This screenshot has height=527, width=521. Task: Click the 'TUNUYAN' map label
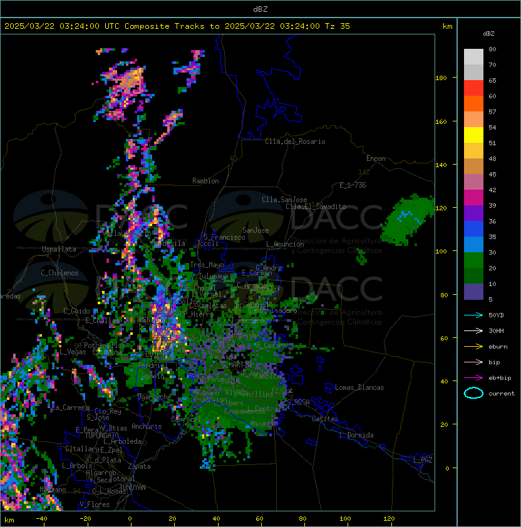click(133, 488)
